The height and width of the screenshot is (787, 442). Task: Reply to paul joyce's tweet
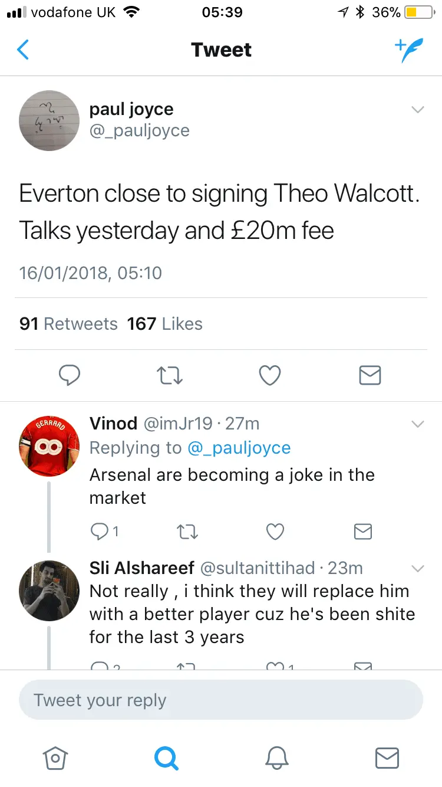click(70, 375)
